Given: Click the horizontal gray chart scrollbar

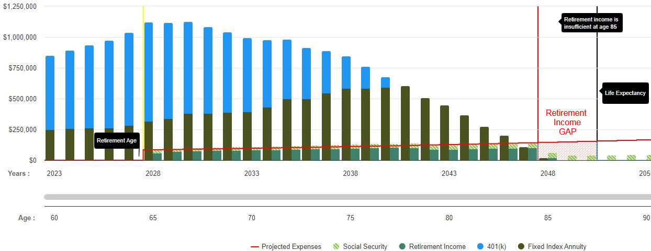Looking at the screenshot, I should click(x=345, y=197).
